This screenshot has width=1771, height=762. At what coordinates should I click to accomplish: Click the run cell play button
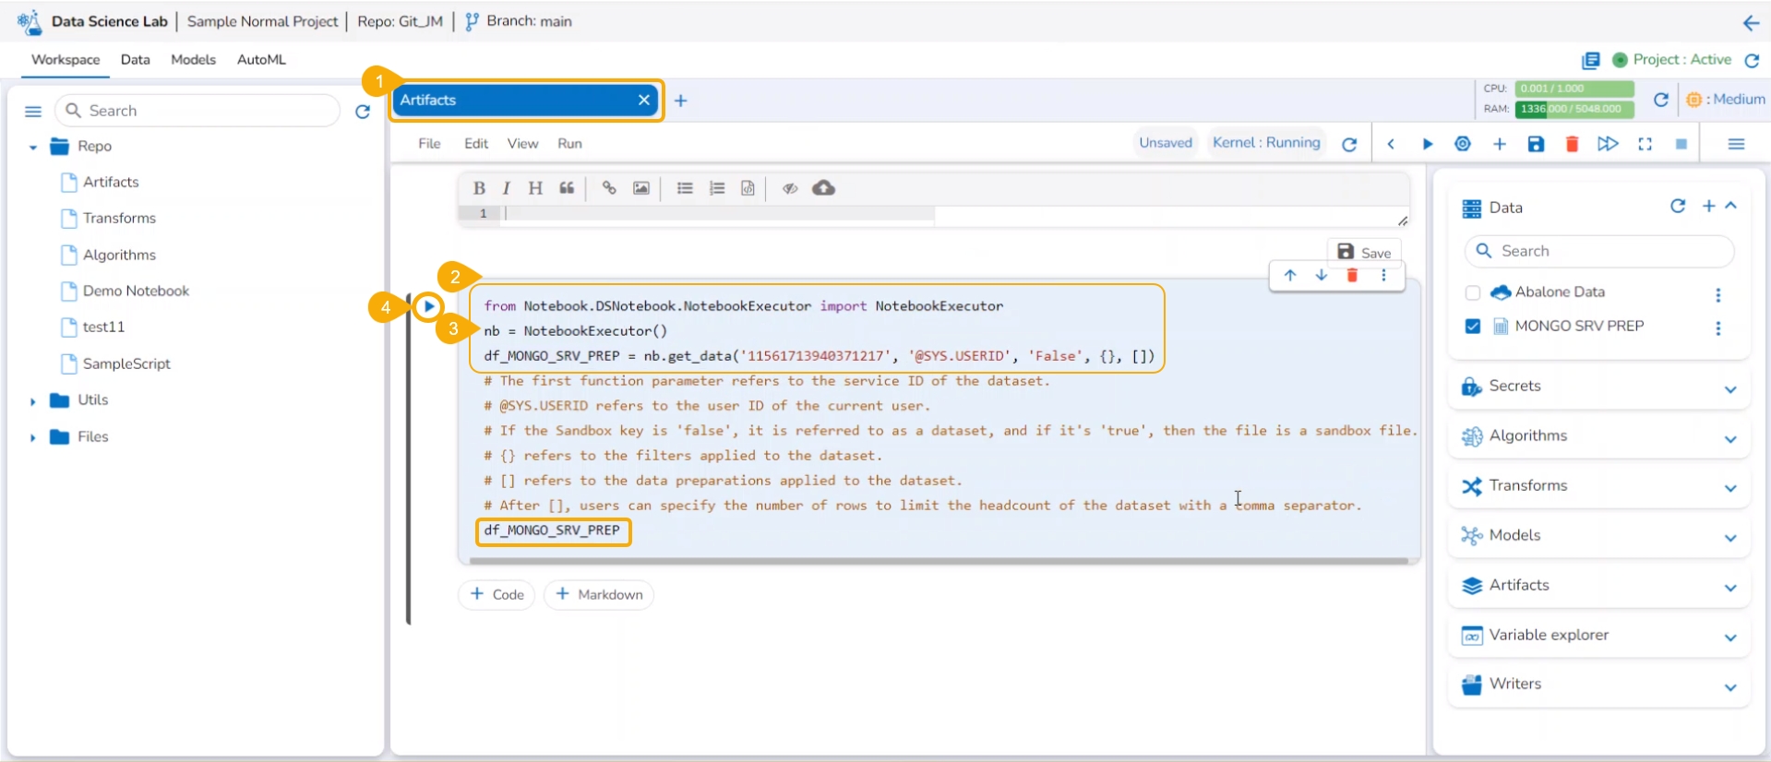[x=428, y=306]
